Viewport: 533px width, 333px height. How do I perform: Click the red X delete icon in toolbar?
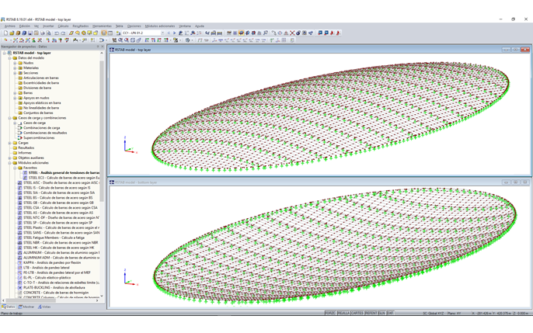292,33
